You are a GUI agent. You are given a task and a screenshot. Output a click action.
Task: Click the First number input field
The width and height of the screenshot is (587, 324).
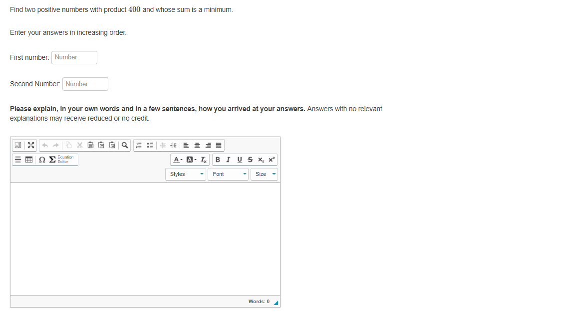[x=74, y=57]
